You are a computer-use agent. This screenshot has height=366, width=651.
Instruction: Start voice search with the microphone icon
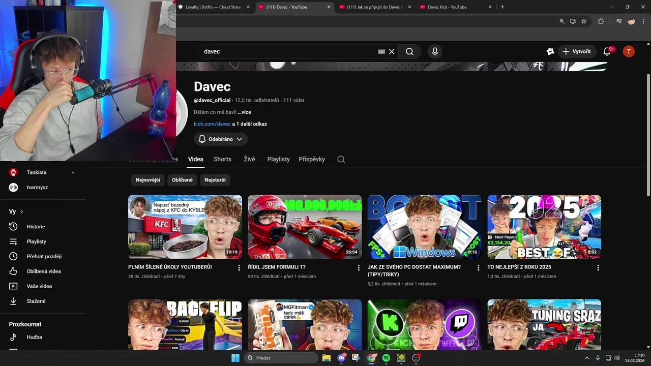(x=435, y=51)
